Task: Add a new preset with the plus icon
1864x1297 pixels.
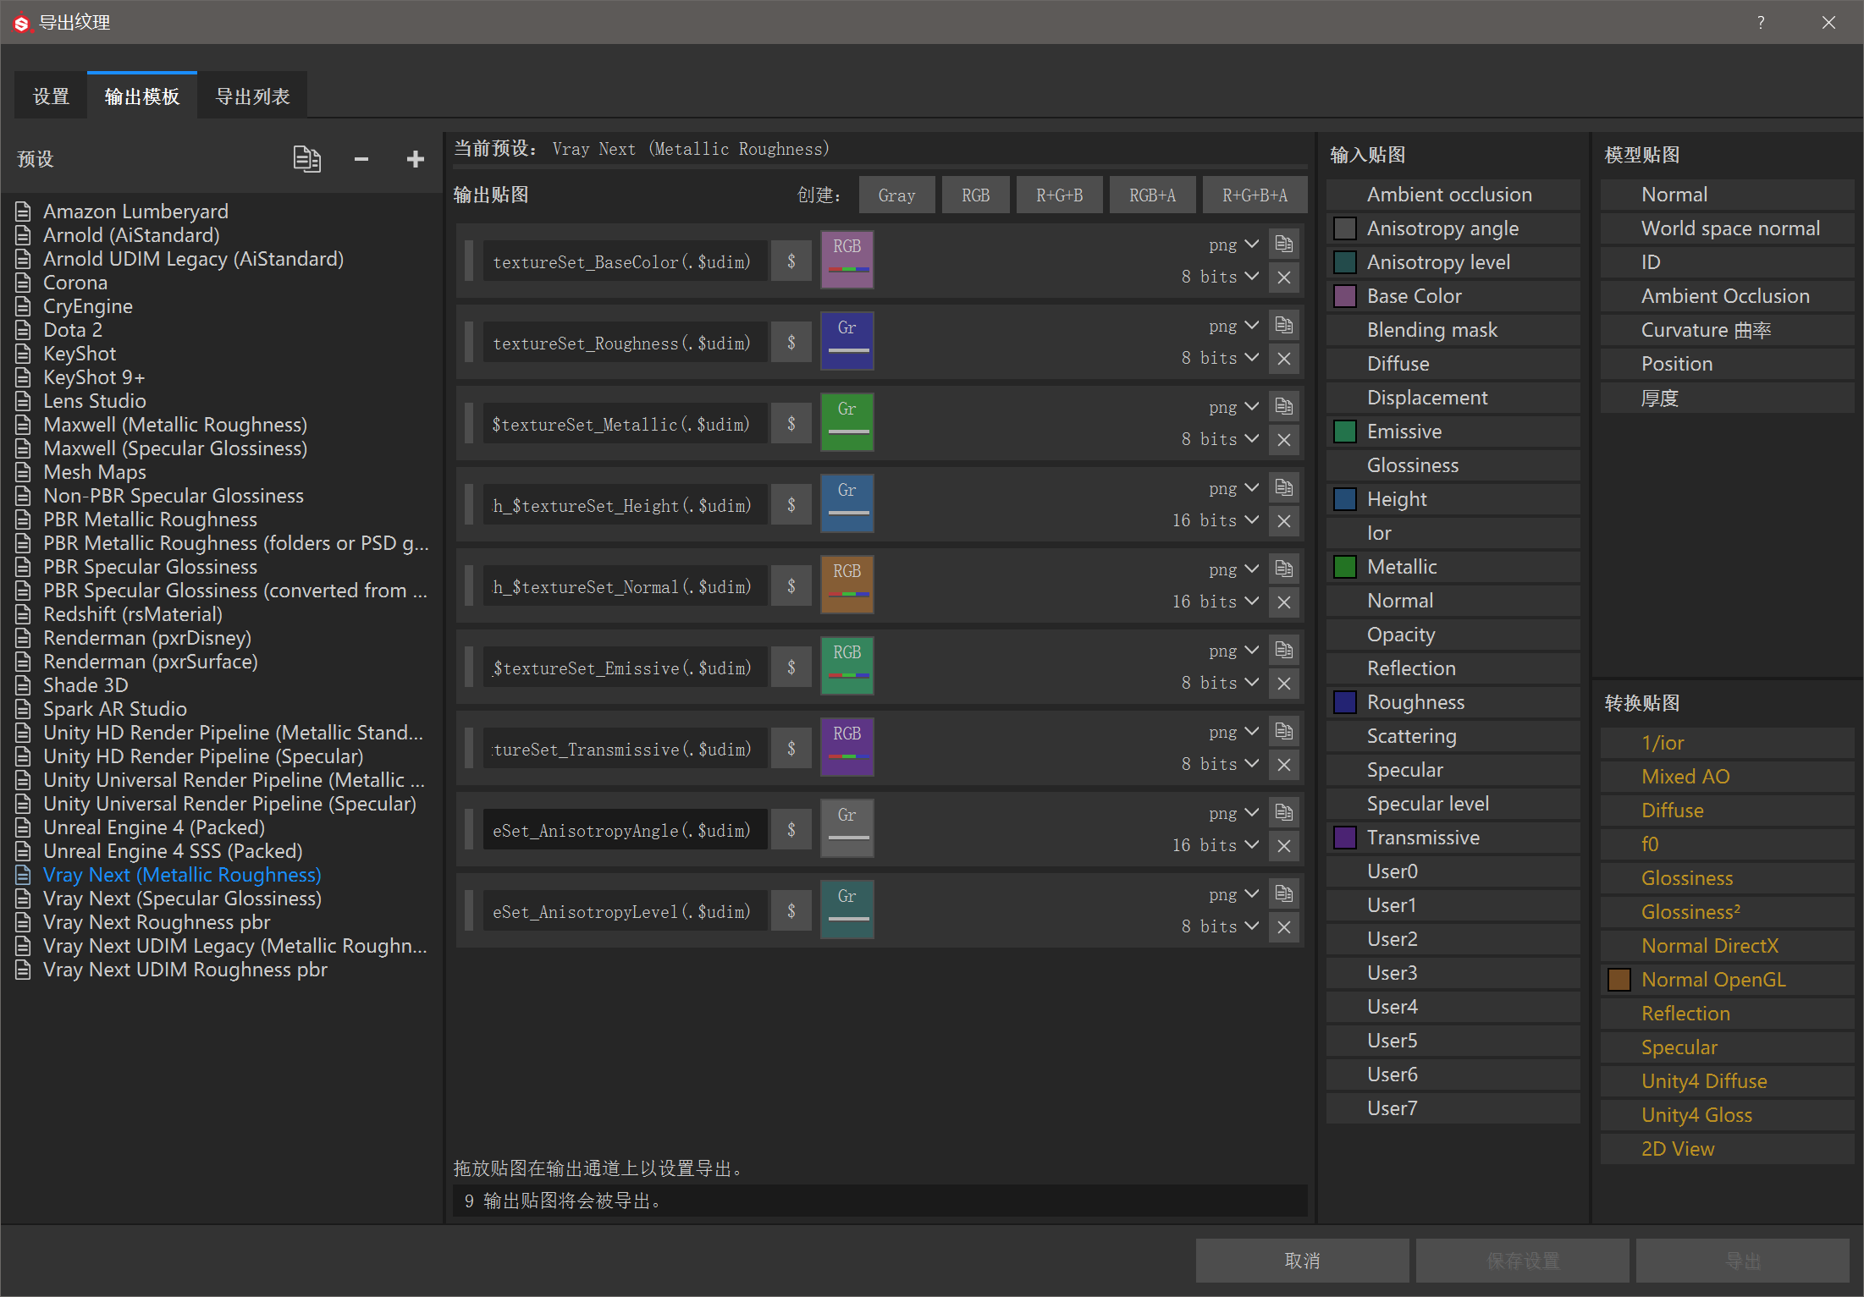Action: tap(415, 159)
